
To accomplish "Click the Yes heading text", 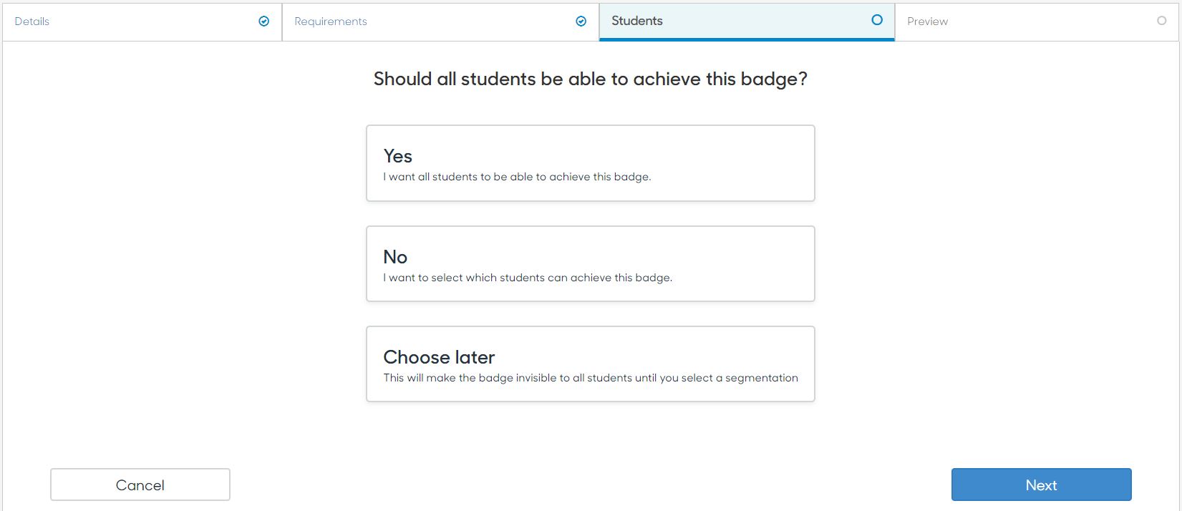I will (398, 156).
